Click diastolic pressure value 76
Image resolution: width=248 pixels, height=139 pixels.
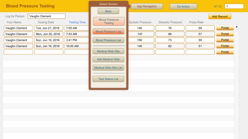[170, 28]
